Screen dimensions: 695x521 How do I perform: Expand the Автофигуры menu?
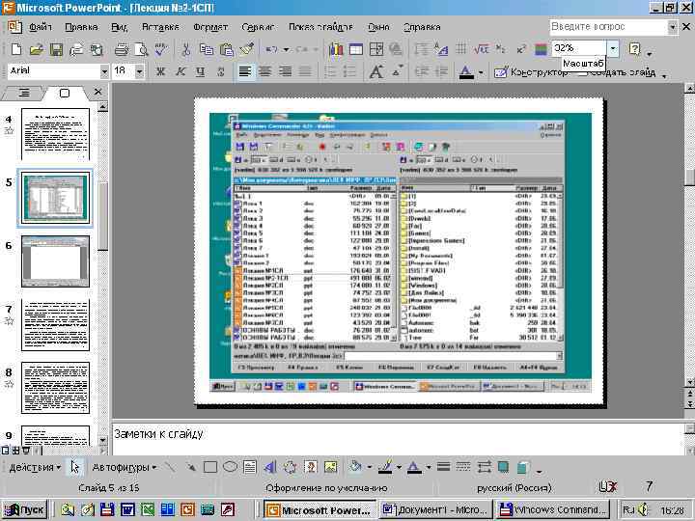point(125,467)
